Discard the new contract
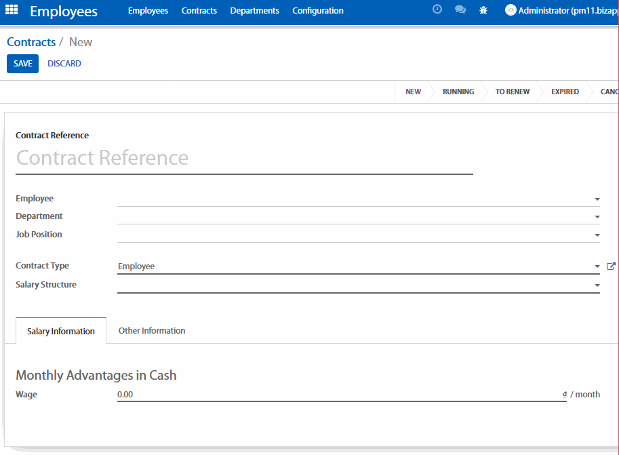Screen dimensions: 619x455 point(64,64)
